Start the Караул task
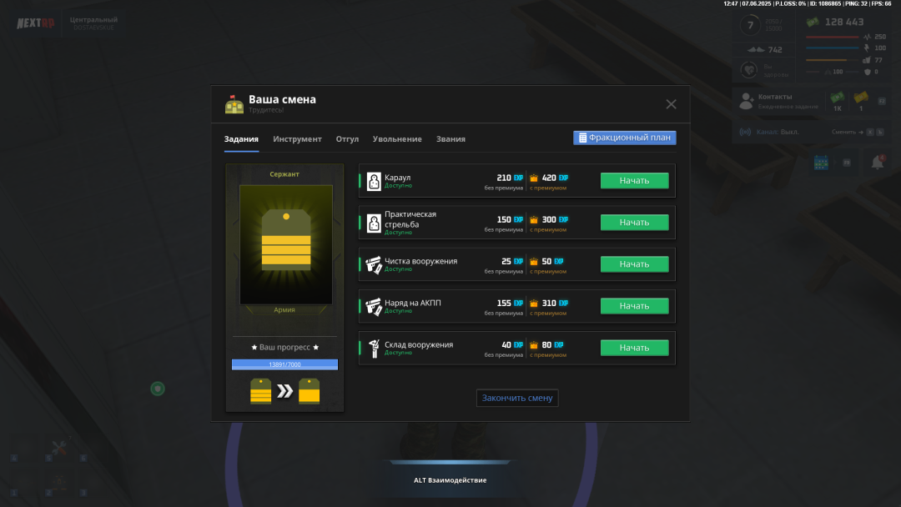 (634, 180)
